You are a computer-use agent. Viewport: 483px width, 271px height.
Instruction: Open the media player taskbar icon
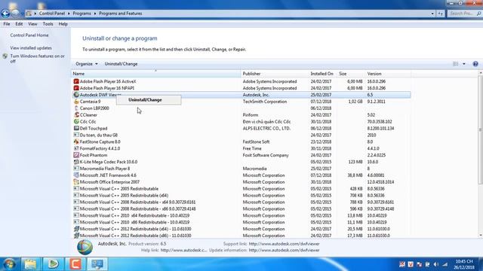click(53, 264)
